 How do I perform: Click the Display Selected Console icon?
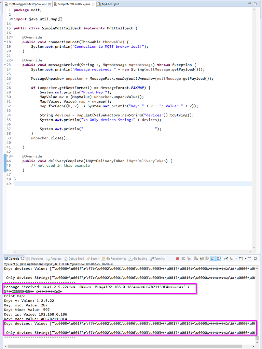232,259
